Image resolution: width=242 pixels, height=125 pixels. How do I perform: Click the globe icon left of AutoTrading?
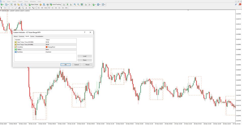[47, 5]
